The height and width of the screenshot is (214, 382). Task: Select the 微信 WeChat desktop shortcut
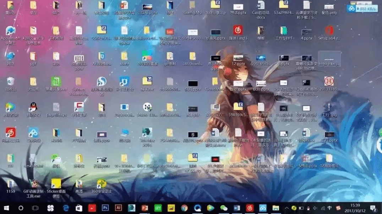pos(56,159)
